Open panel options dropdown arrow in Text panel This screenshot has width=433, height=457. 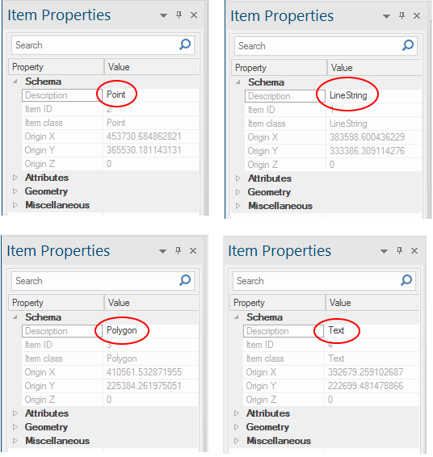384,251
